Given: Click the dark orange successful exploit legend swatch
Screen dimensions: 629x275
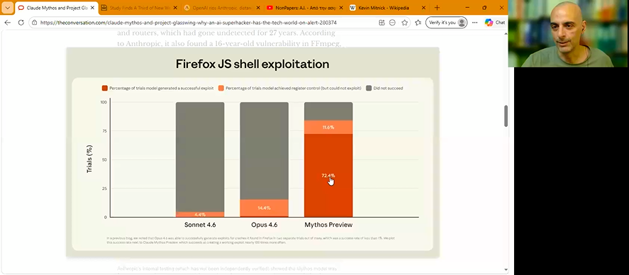Looking at the screenshot, I should pyautogui.click(x=105, y=88).
